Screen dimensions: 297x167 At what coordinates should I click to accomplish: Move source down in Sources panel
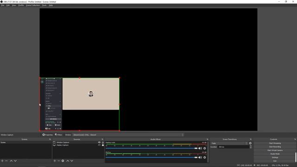(x=72, y=161)
